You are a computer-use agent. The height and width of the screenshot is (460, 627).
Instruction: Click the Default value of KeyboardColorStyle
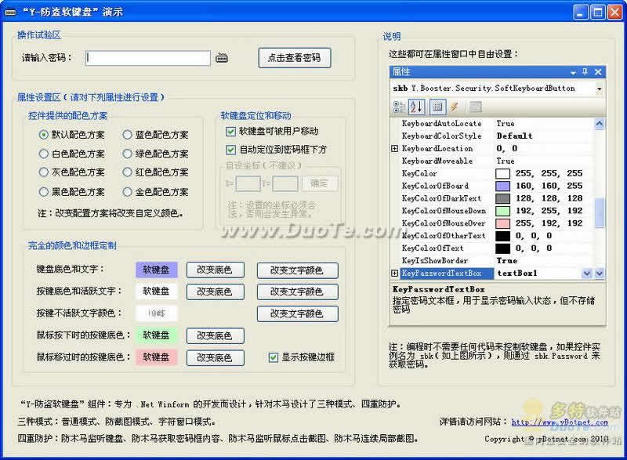[514, 136]
